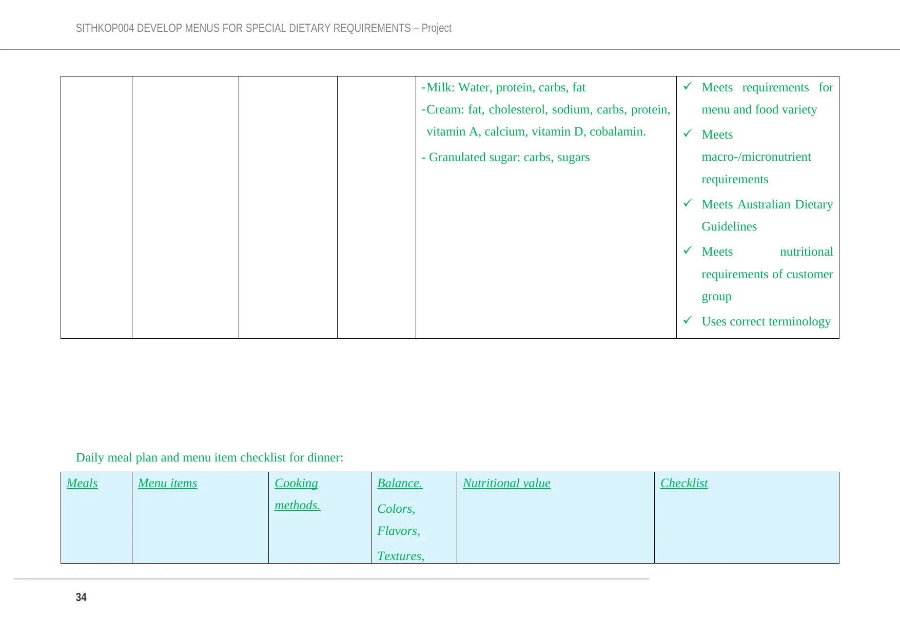Click 'vitamin A, calcium, vitamin D, cobalamin.' text
Viewport: 900px width, 637px height.
536,131
